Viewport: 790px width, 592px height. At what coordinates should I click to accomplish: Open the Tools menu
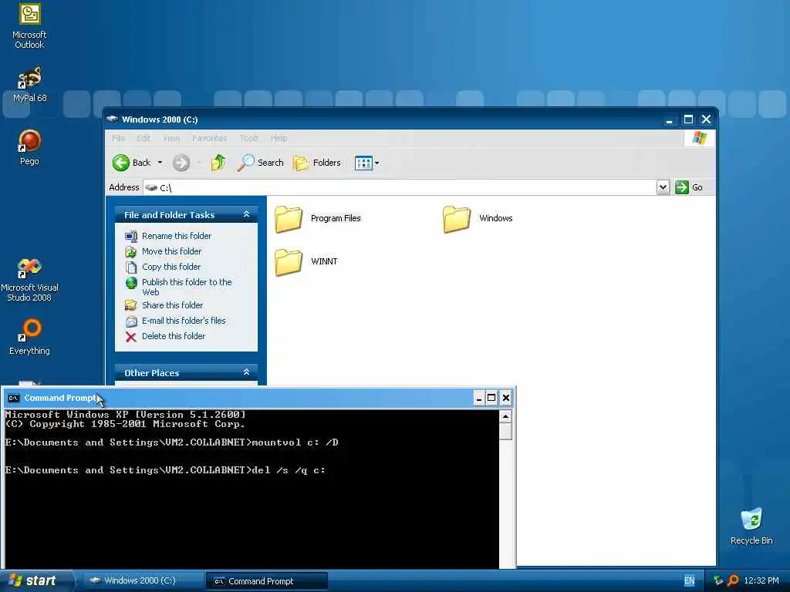pyautogui.click(x=249, y=138)
